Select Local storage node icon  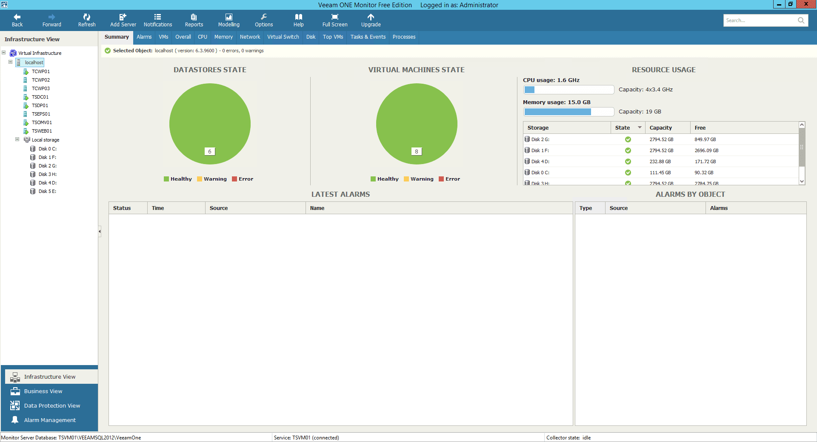pos(27,140)
